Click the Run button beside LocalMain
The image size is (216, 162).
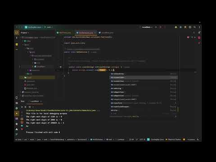tap(156, 27)
